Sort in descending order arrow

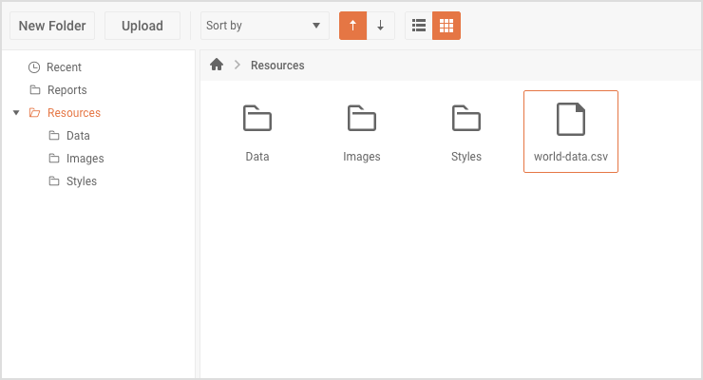[x=381, y=26]
